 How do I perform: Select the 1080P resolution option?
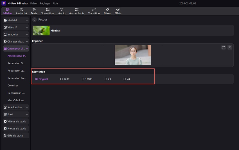87,79
